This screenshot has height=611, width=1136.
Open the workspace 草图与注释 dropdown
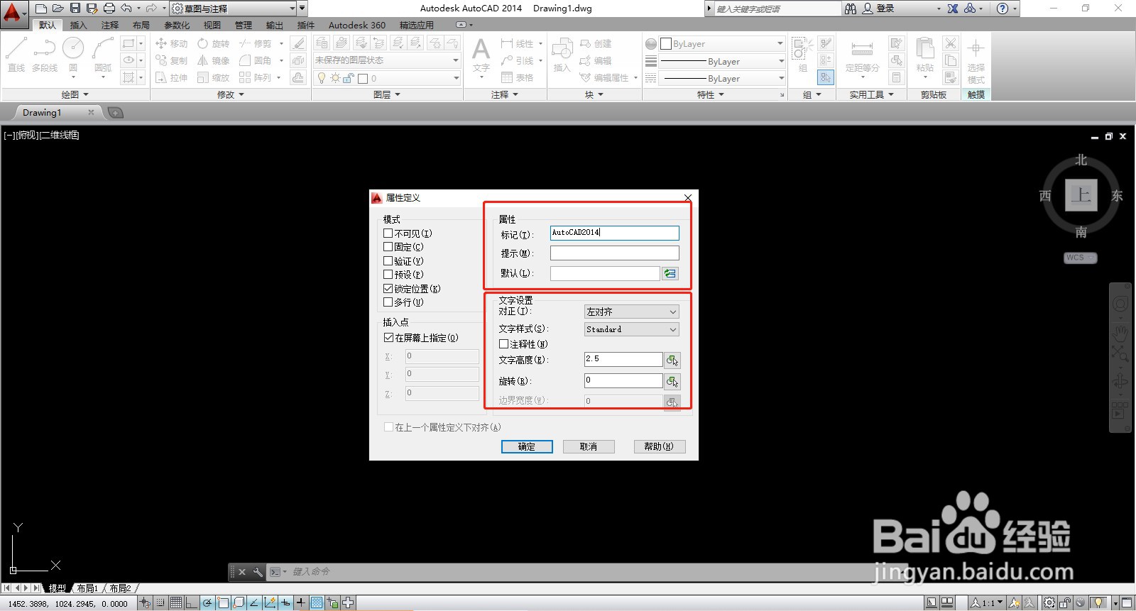234,9
